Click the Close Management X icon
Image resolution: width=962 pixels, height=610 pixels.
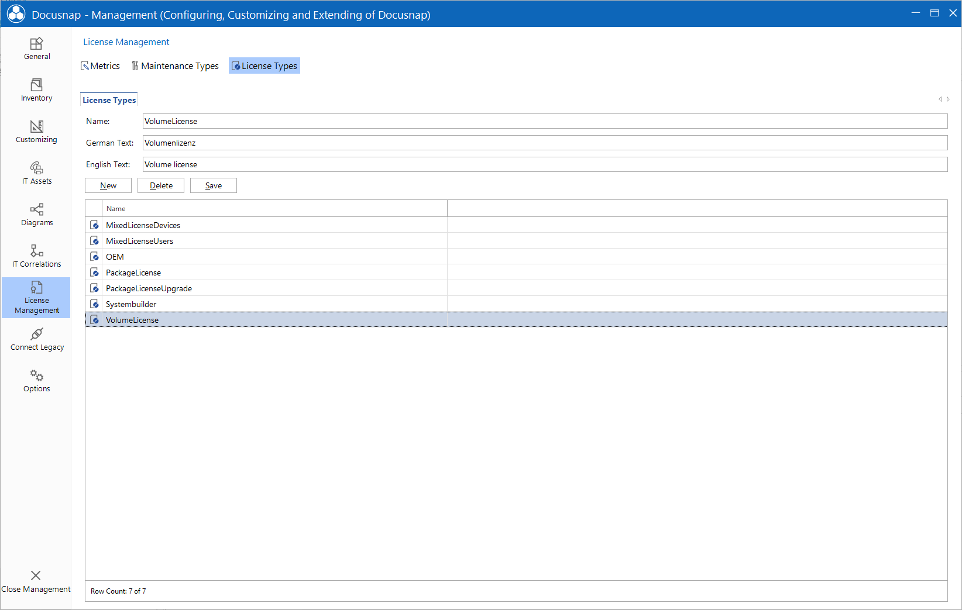click(x=36, y=575)
